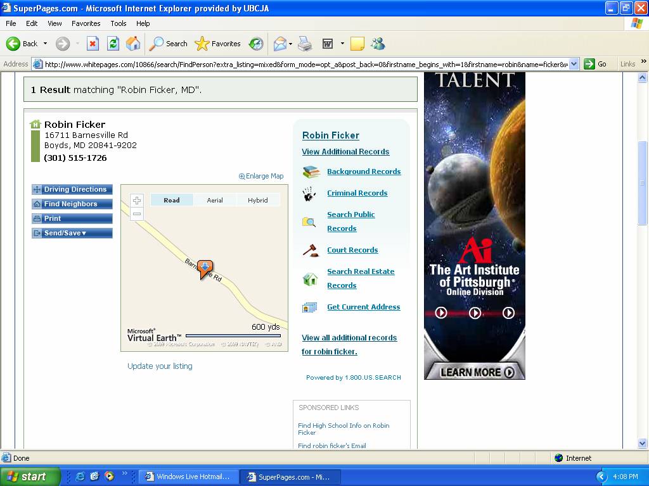Expand hidden system tray icons arrow
Viewport: 649px width, 486px height.
601,477
